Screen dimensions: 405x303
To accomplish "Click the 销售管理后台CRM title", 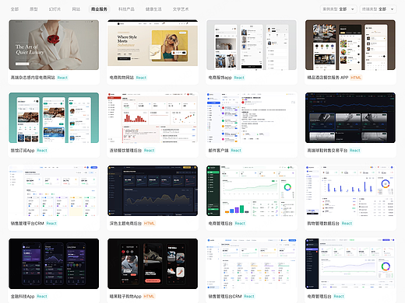I will [x=225, y=296].
